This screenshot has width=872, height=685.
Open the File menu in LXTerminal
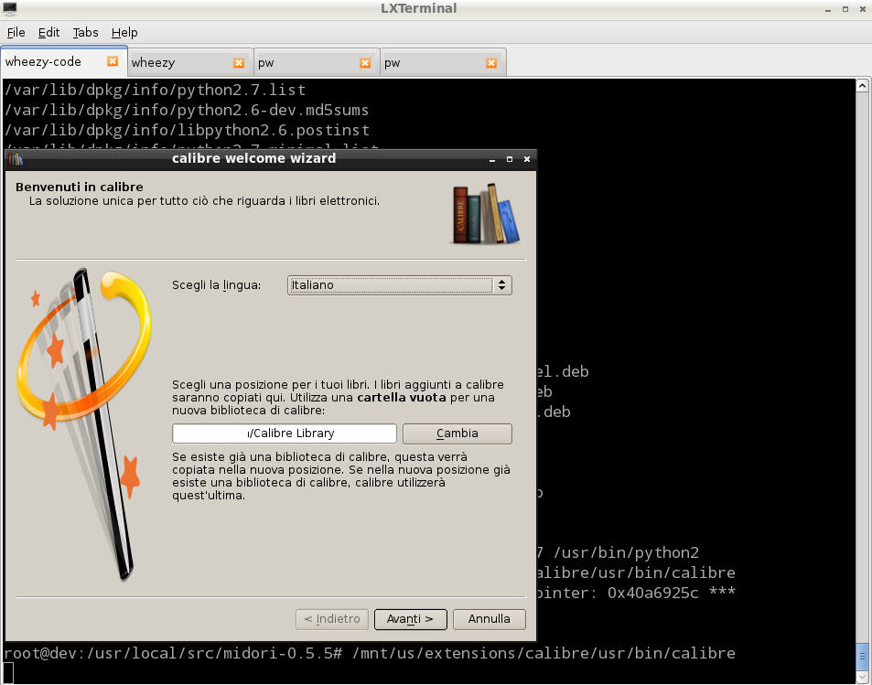pyautogui.click(x=16, y=32)
